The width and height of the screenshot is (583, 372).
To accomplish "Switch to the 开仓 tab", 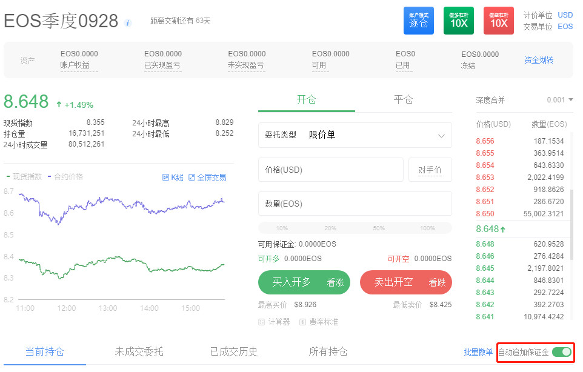I will [x=307, y=99].
